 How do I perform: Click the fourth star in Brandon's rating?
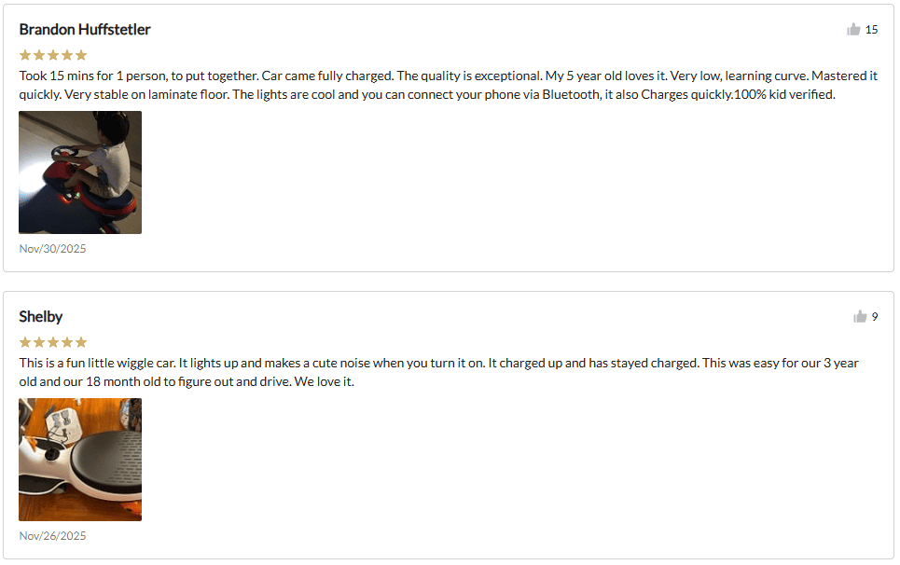tap(67, 55)
